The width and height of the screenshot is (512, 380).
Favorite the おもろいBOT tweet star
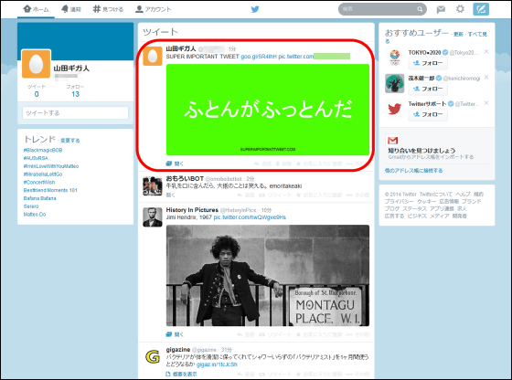319,195
